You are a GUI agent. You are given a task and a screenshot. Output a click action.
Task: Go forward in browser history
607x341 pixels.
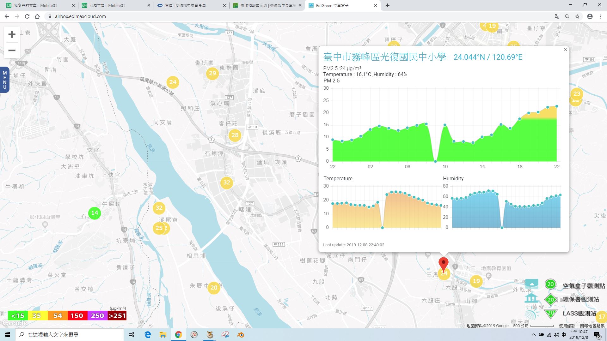(17, 16)
